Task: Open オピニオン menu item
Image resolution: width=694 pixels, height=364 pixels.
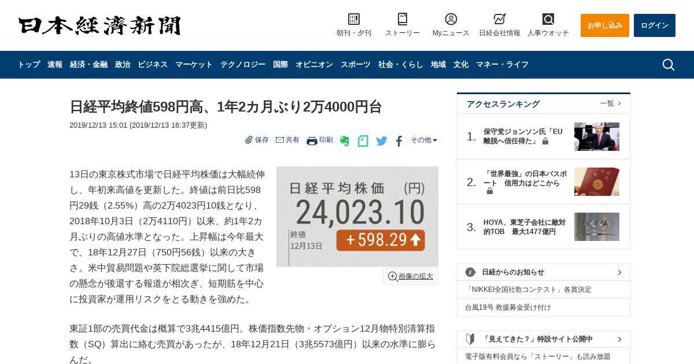Action: [x=314, y=65]
